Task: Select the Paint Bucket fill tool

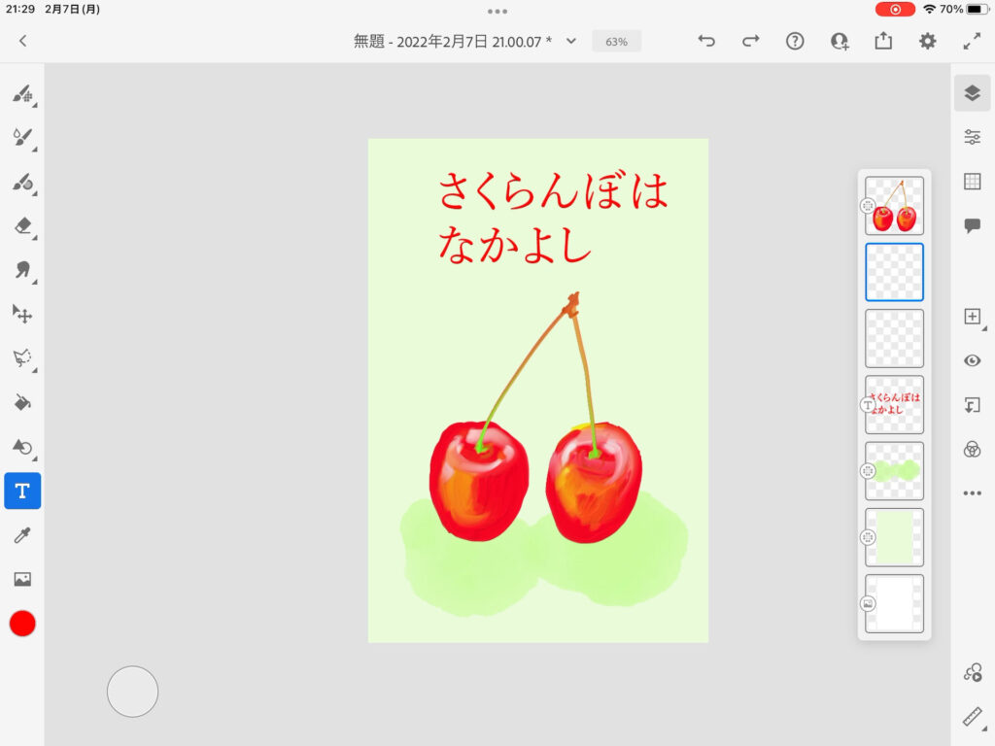Action: pos(22,402)
